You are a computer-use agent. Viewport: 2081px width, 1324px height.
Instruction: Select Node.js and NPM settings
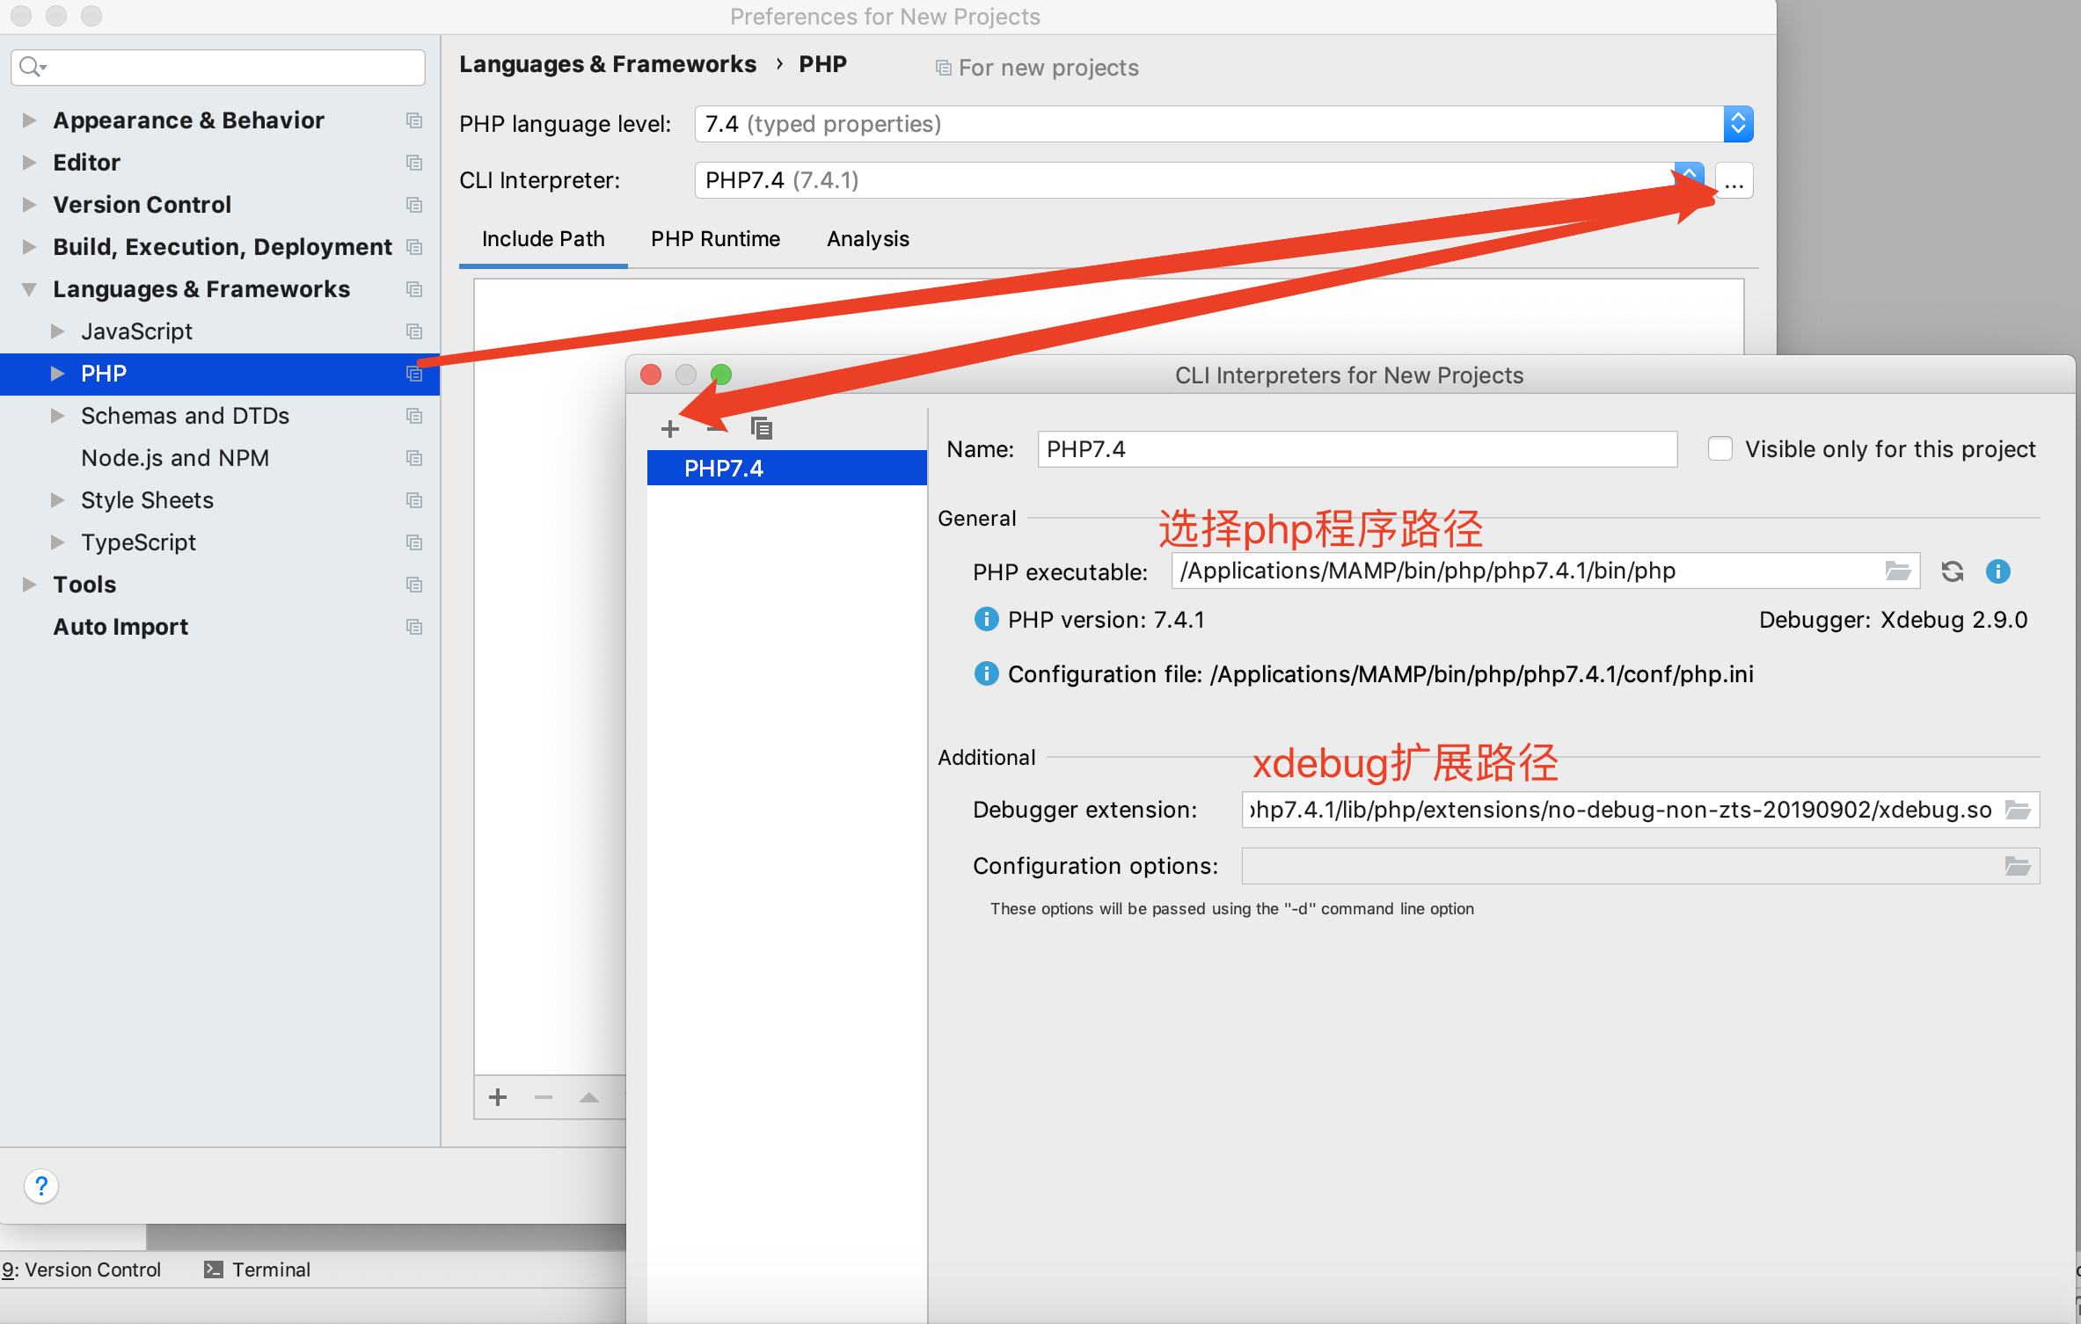tap(175, 458)
